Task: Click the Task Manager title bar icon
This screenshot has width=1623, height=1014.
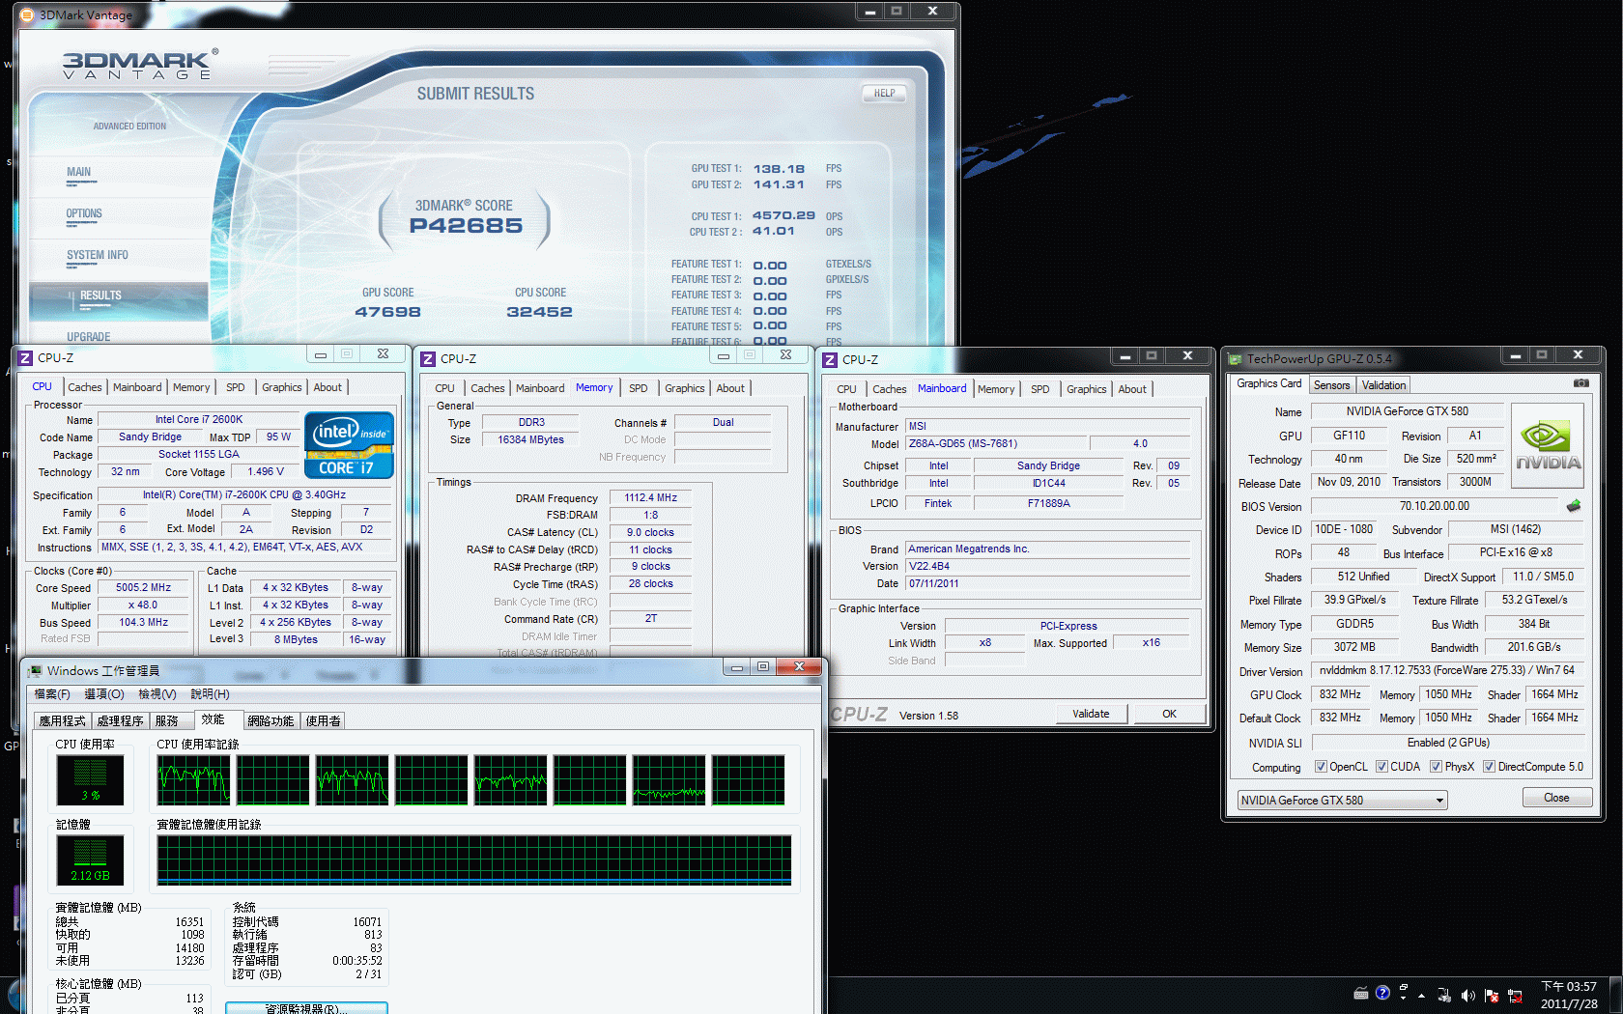Action: (x=35, y=670)
